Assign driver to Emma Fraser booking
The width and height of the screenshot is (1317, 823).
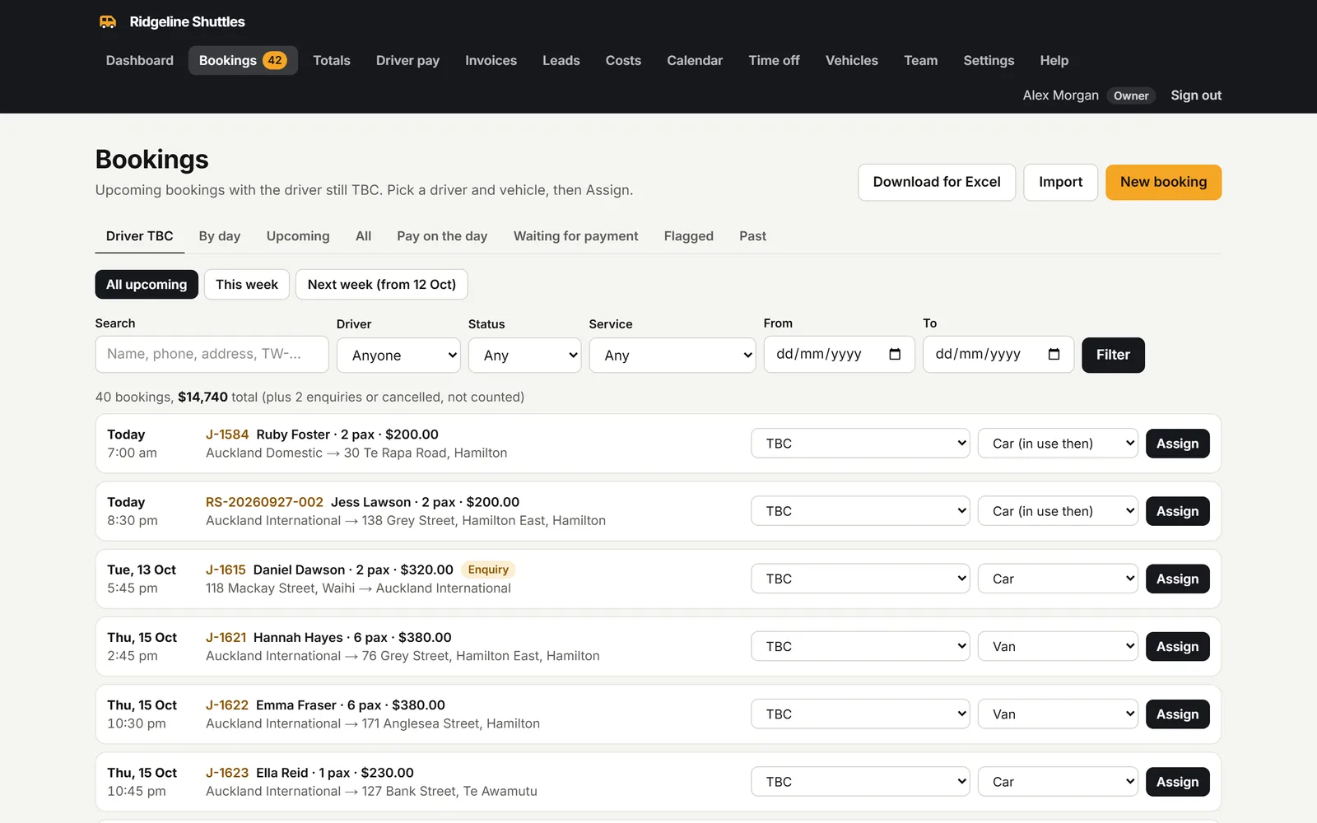coord(1177,714)
